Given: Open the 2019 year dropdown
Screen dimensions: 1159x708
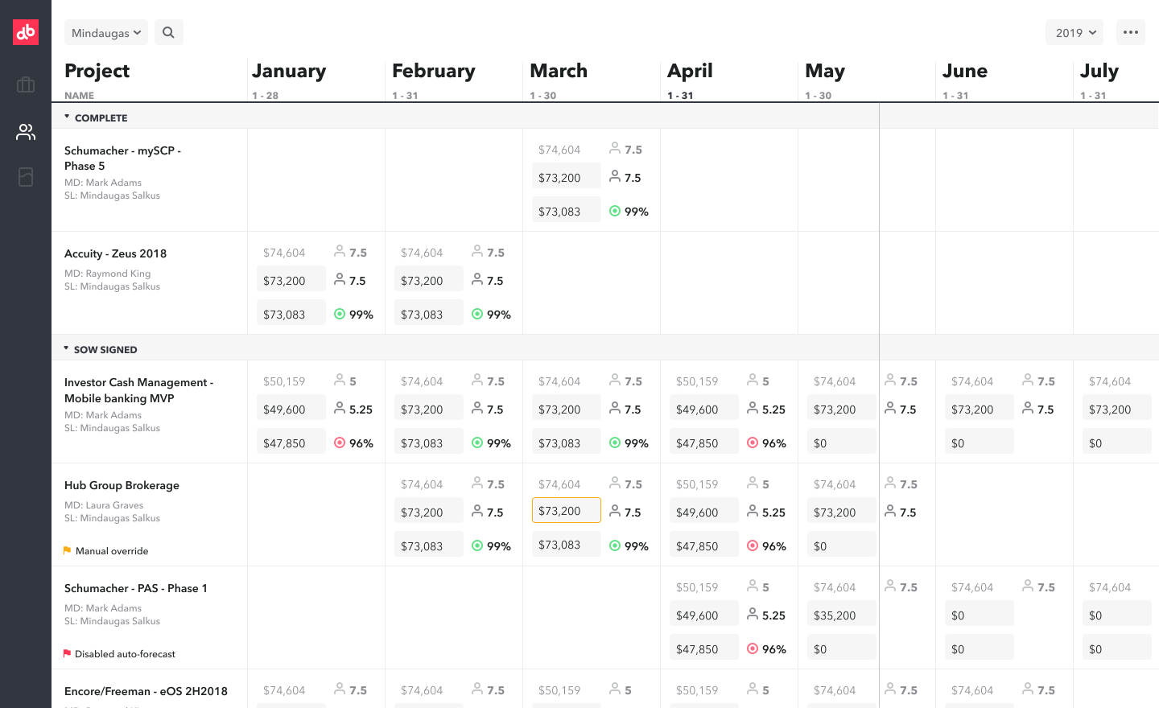Looking at the screenshot, I should coord(1074,32).
